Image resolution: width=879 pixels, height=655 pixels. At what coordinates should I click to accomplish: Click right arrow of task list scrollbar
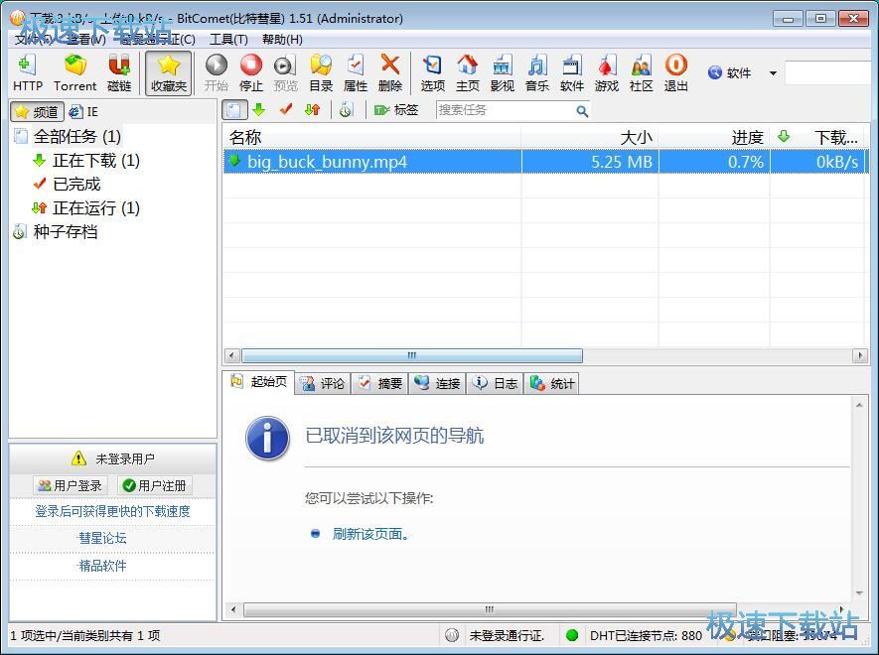tap(860, 355)
